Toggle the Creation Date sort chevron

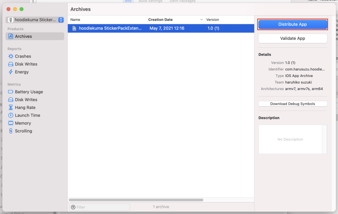pyautogui.click(x=202, y=19)
